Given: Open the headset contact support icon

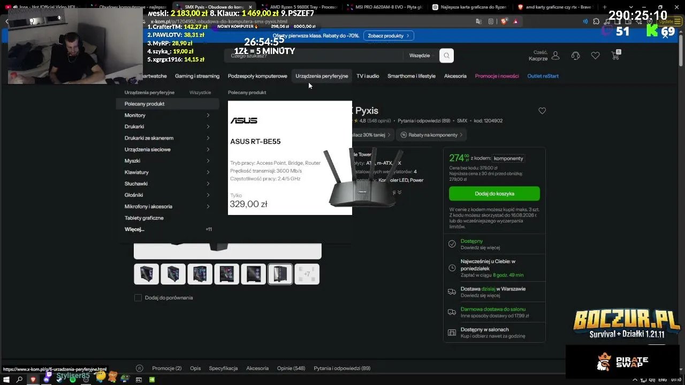Looking at the screenshot, I should 576,56.
